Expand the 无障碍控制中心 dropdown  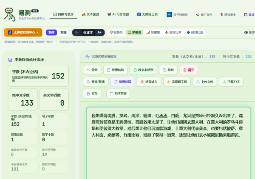pos(23,33)
